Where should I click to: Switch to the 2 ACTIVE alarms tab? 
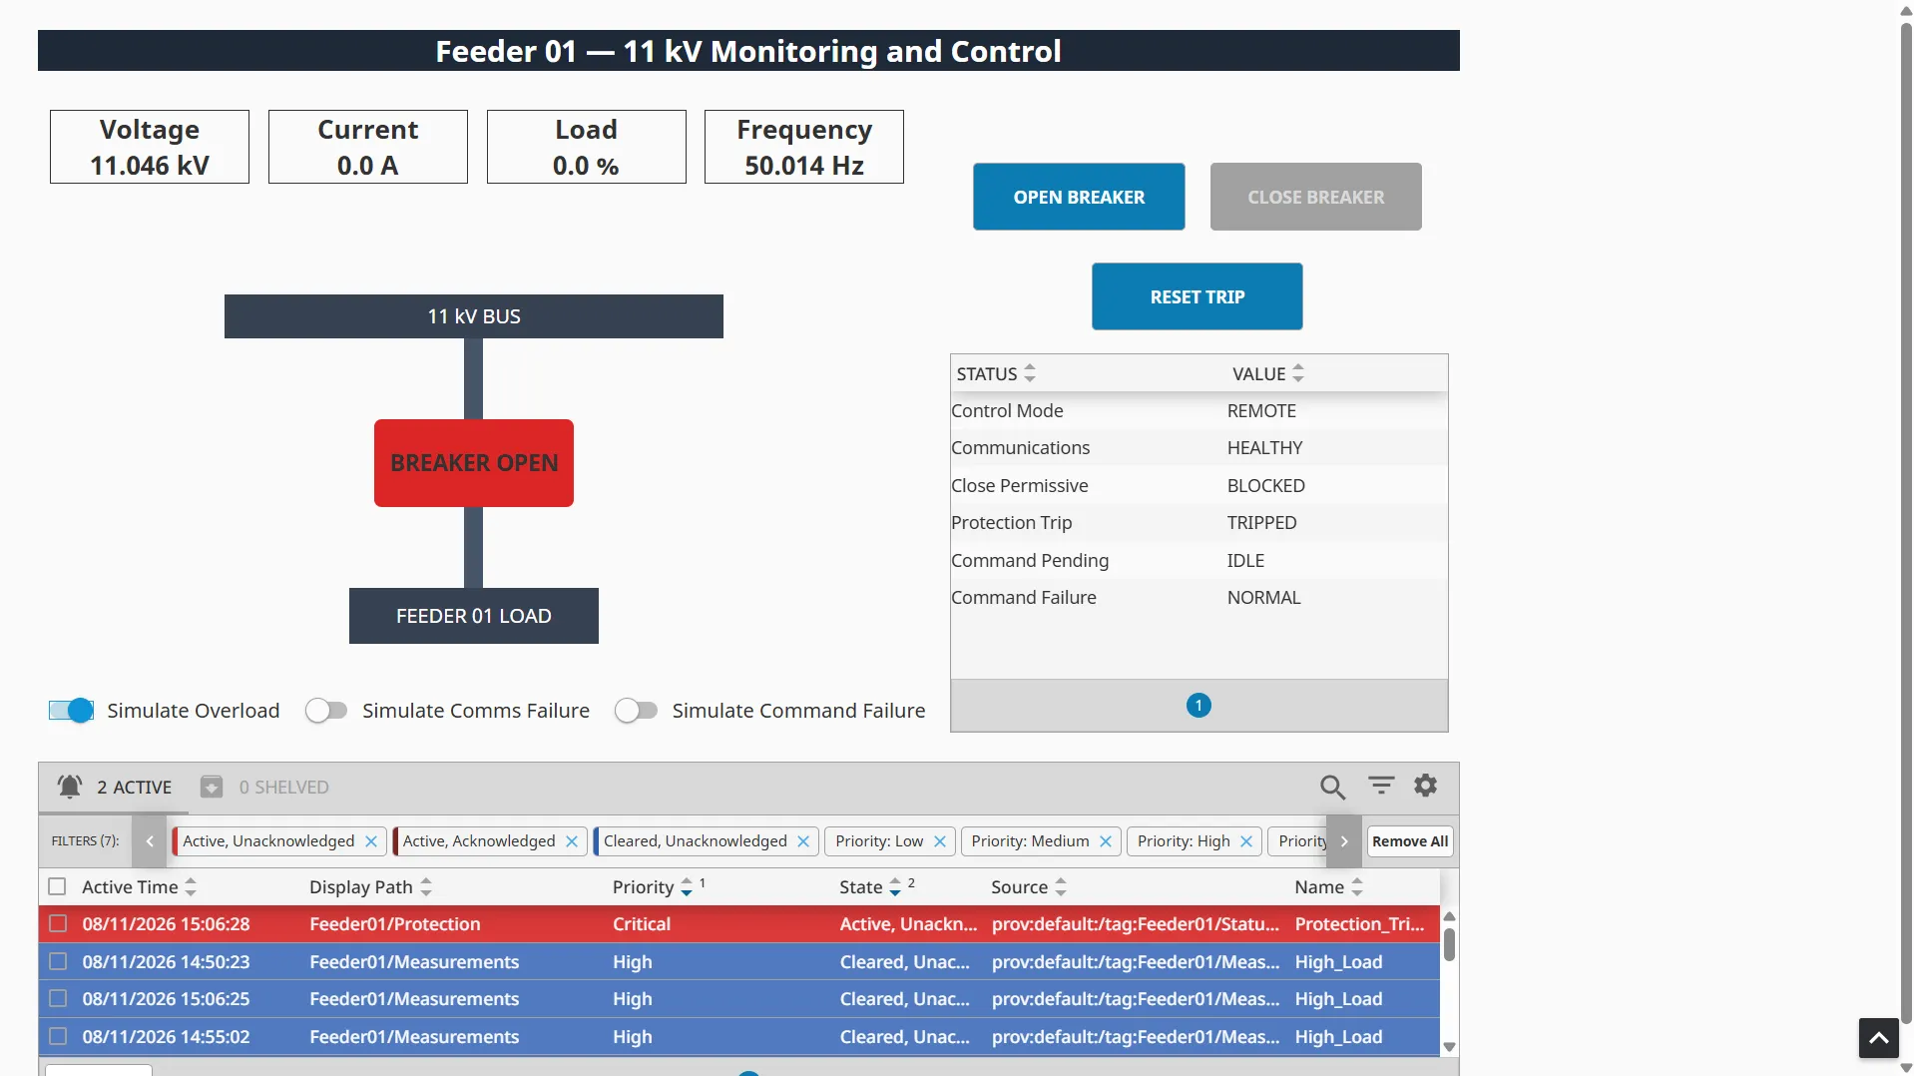tap(115, 788)
